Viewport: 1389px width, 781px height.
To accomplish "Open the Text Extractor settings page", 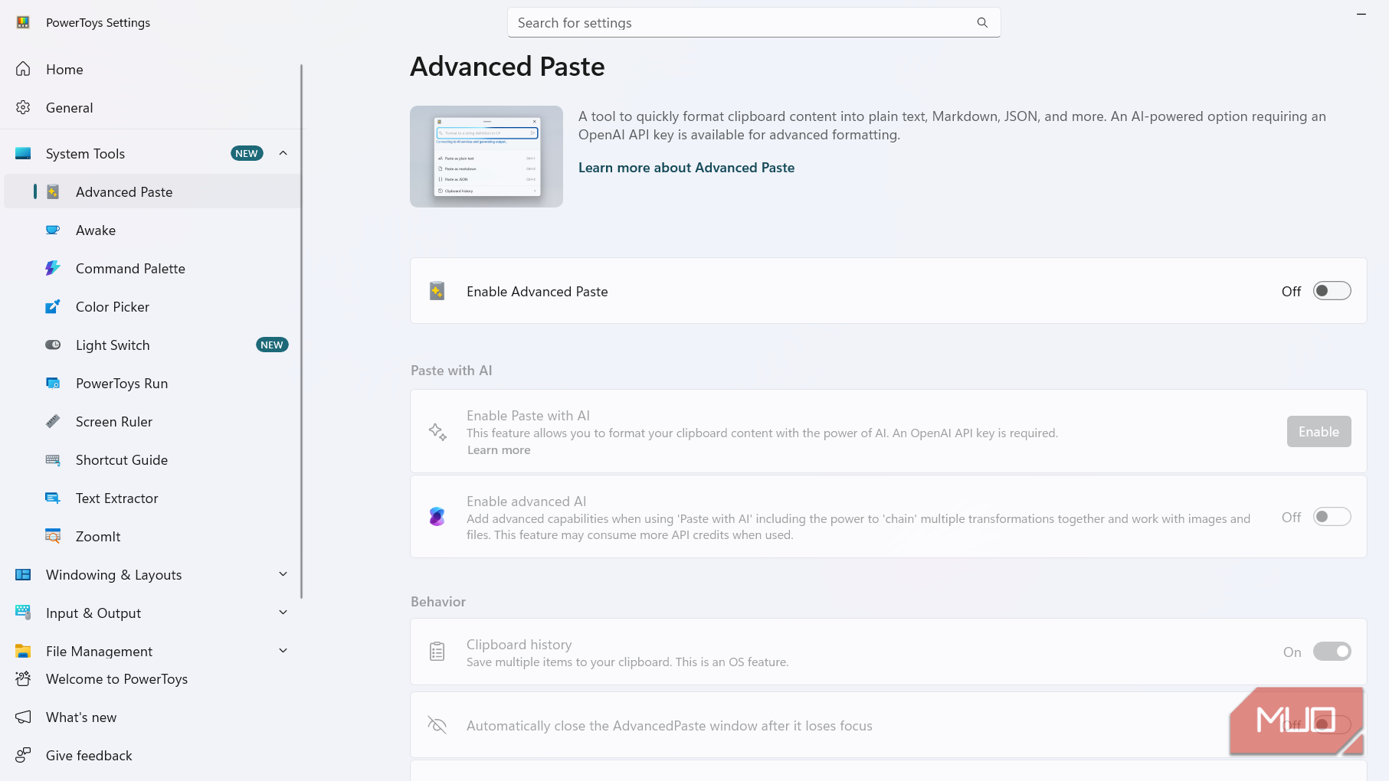I will tap(152, 498).
